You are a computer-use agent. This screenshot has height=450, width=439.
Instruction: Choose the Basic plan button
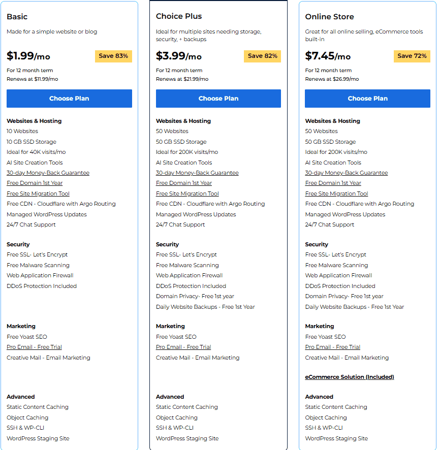click(69, 99)
